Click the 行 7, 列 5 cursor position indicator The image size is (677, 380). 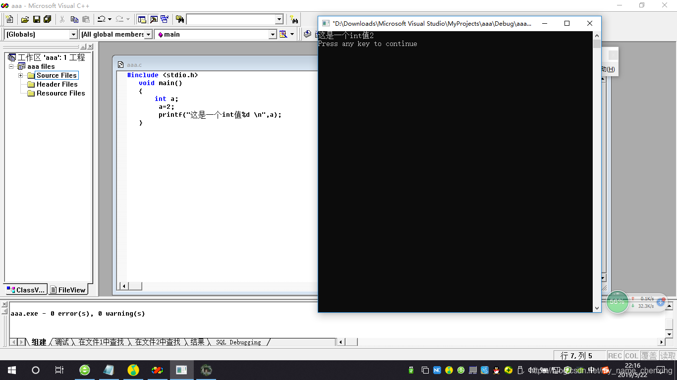pos(576,356)
